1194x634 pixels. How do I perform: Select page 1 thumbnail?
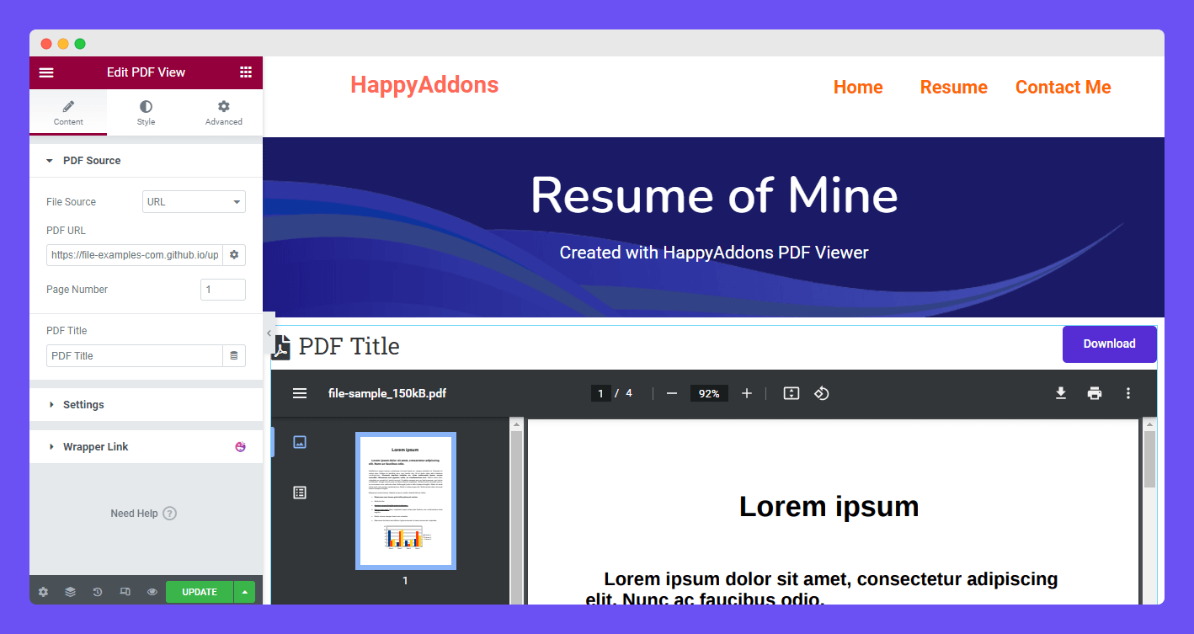pos(406,501)
